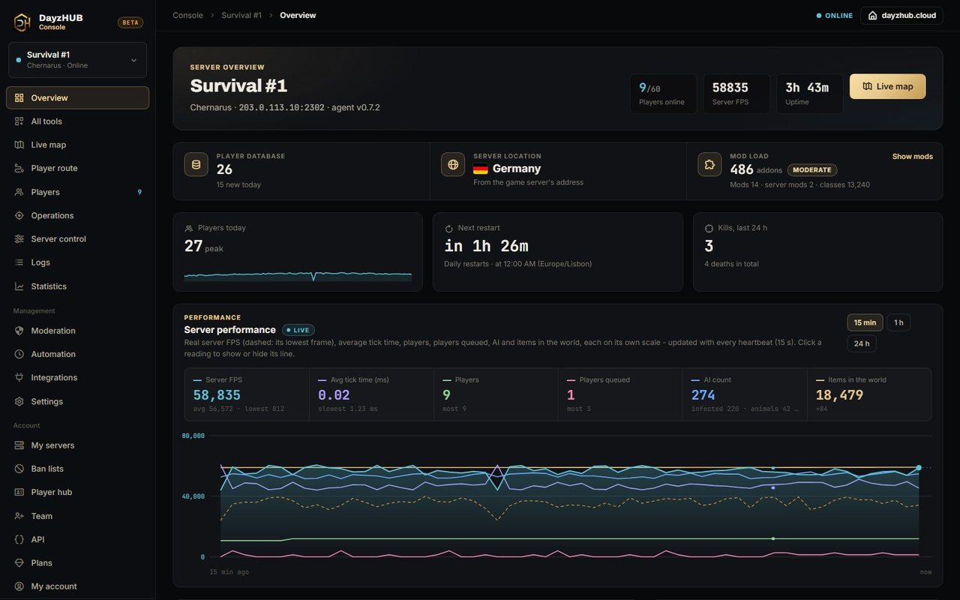Click the Operations crosshair icon
The width and height of the screenshot is (960, 600).
19,215
